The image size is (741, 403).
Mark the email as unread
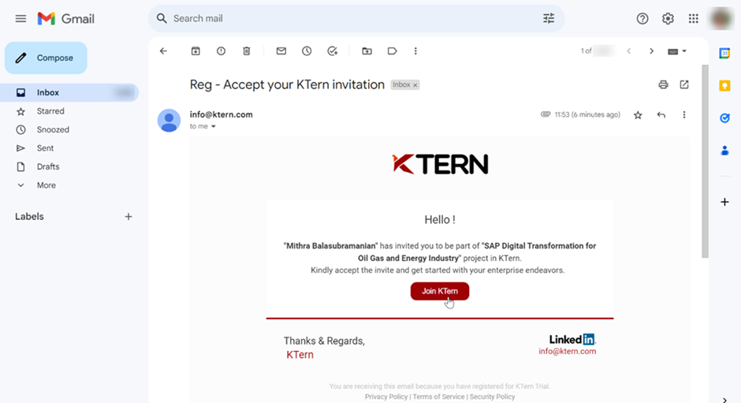click(x=281, y=51)
